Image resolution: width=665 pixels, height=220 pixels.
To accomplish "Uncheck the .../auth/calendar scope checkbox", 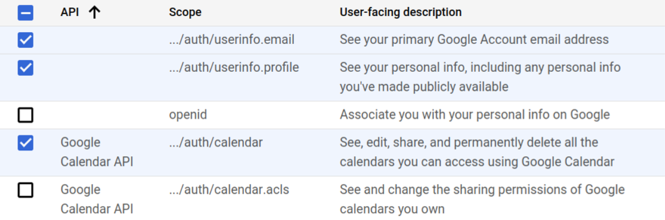I will [x=25, y=143].
